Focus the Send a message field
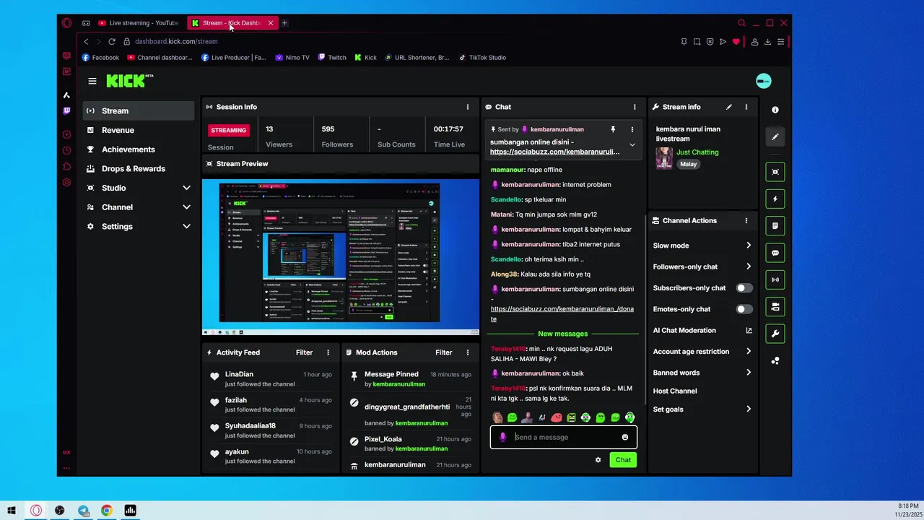Image resolution: width=924 pixels, height=520 pixels. tap(563, 437)
